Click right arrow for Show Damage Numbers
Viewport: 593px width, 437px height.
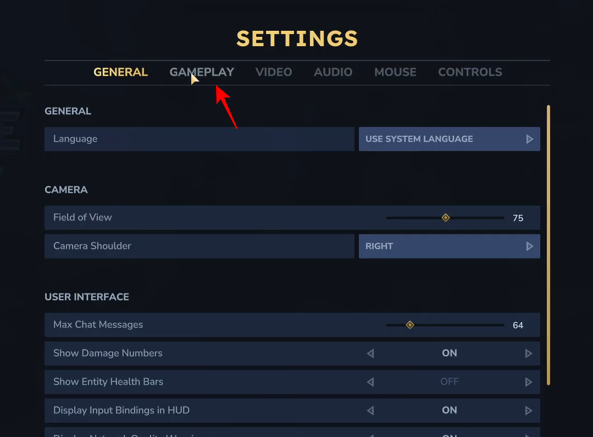529,353
